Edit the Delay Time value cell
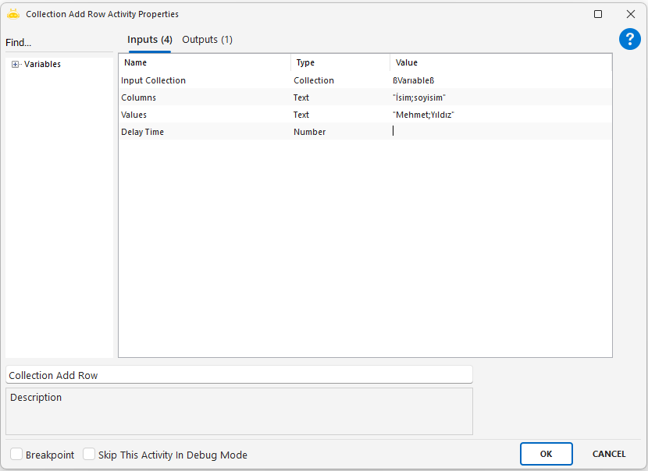The height and width of the screenshot is (471, 648). [500, 132]
